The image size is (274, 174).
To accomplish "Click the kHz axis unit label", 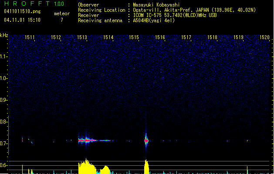I will click(4, 35).
